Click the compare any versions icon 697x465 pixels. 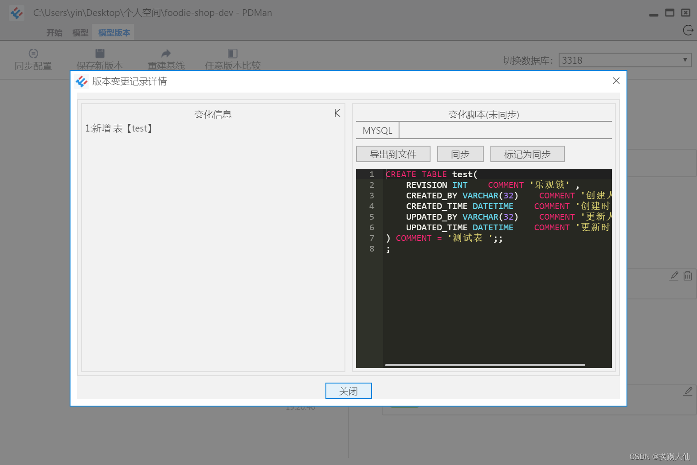(x=233, y=53)
